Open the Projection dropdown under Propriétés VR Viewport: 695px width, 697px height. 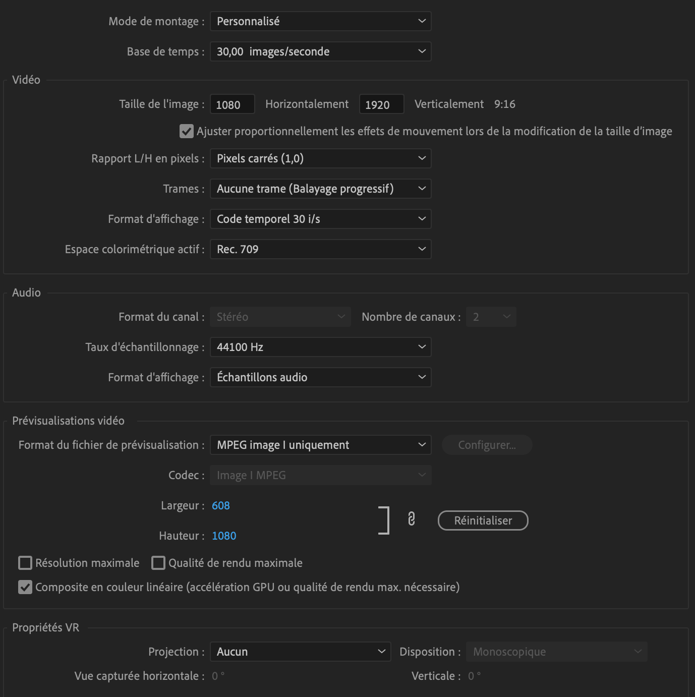tap(300, 652)
